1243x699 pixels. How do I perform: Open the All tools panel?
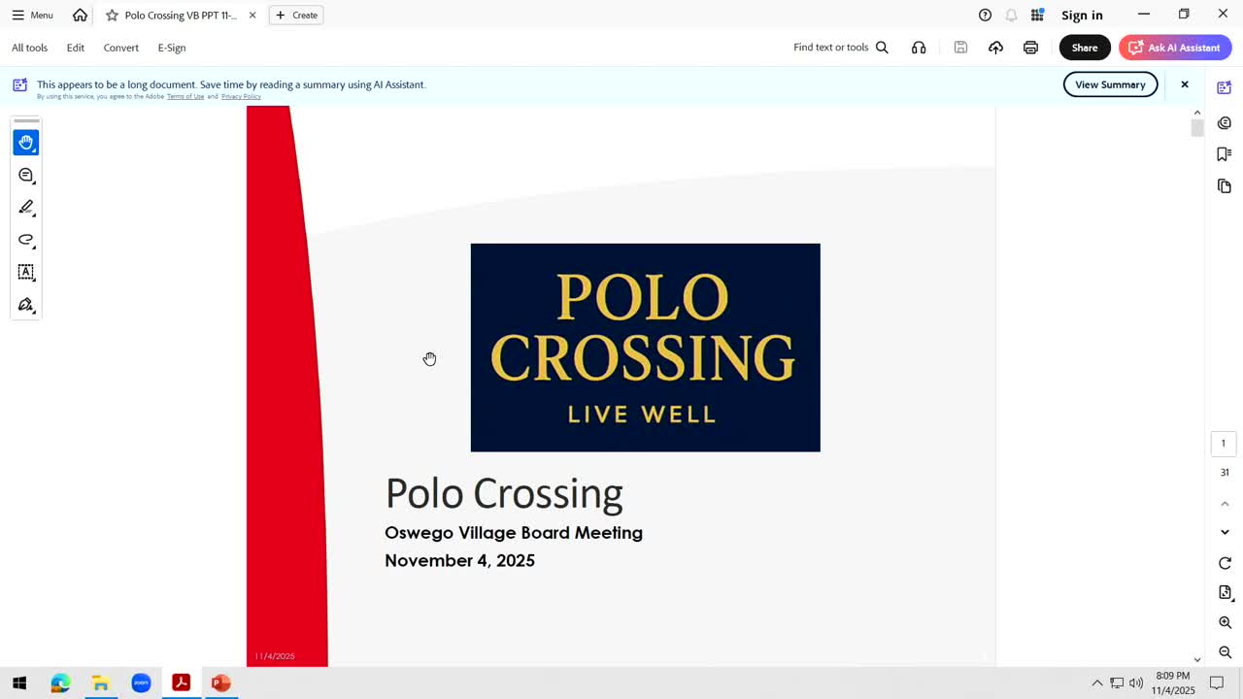[x=30, y=48]
